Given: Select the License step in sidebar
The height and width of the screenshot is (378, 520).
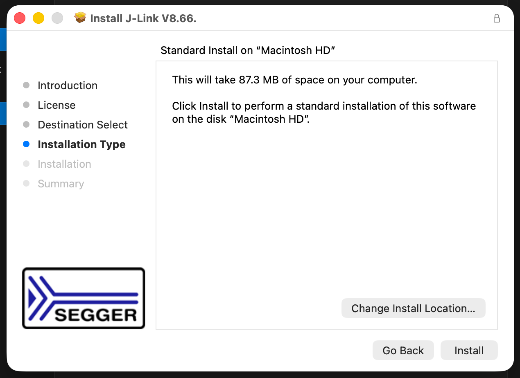Looking at the screenshot, I should [x=57, y=105].
